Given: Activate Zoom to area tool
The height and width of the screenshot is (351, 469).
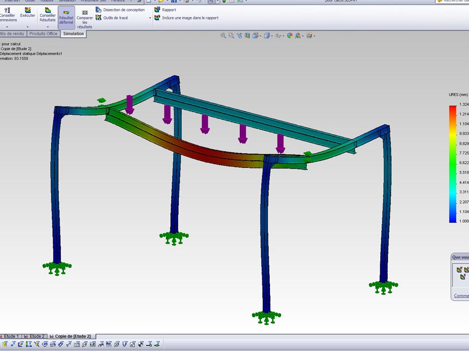Looking at the screenshot, I should 231,36.
